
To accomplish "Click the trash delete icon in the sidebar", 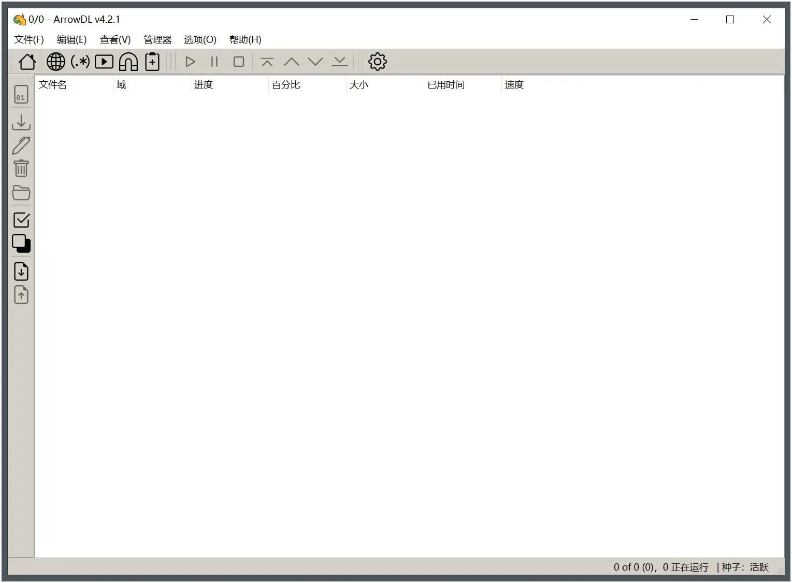I will pyautogui.click(x=21, y=169).
